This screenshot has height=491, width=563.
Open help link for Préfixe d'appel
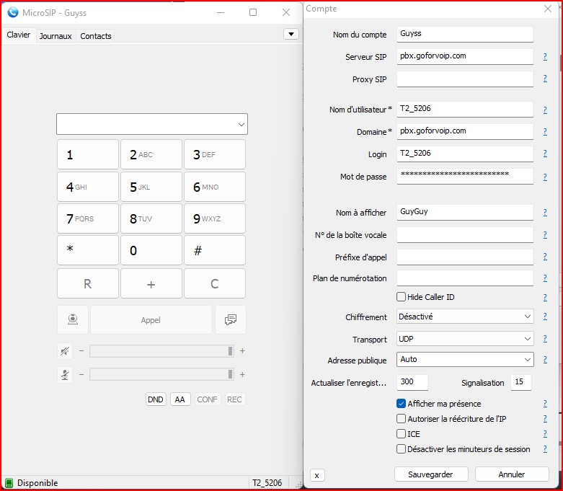click(x=545, y=257)
